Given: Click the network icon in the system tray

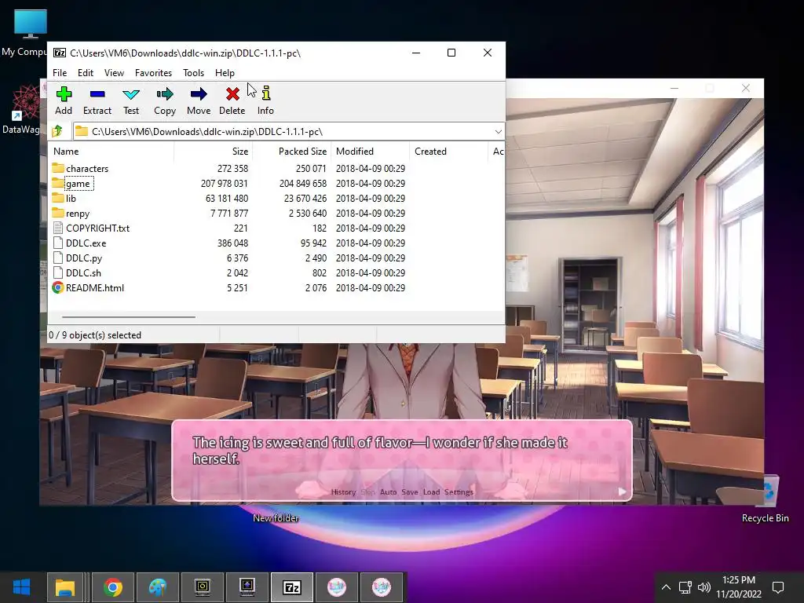Looking at the screenshot, I should [x=685, y=587].
